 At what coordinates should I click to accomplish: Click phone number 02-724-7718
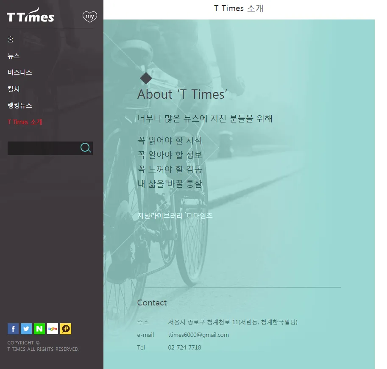tap(185, 347)
